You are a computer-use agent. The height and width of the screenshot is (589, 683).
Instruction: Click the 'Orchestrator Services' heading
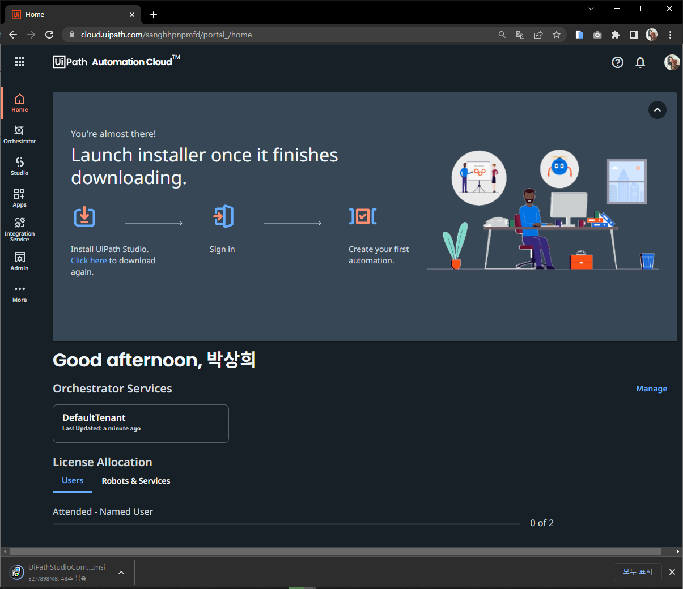point(112,389)
